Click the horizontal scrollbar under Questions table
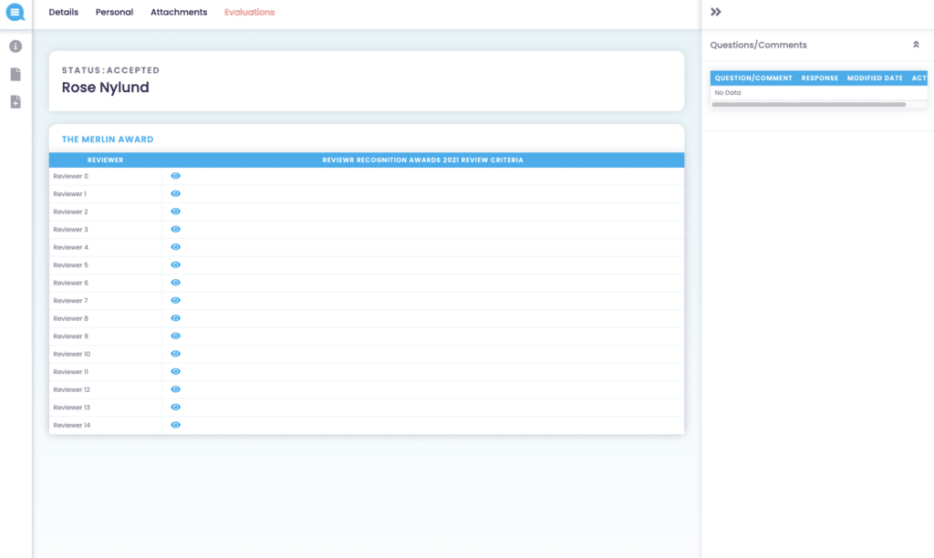The image size is (934, 558). click(809, 105)
